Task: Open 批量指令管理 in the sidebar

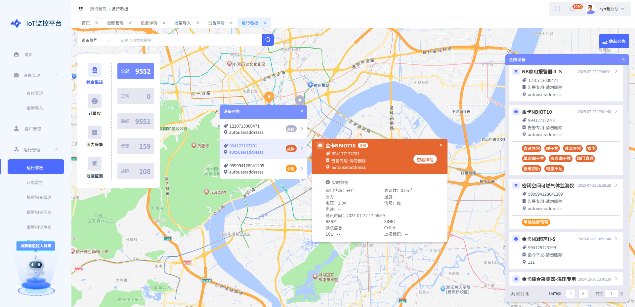Action: pyautogui.click(x=39, y=197)
